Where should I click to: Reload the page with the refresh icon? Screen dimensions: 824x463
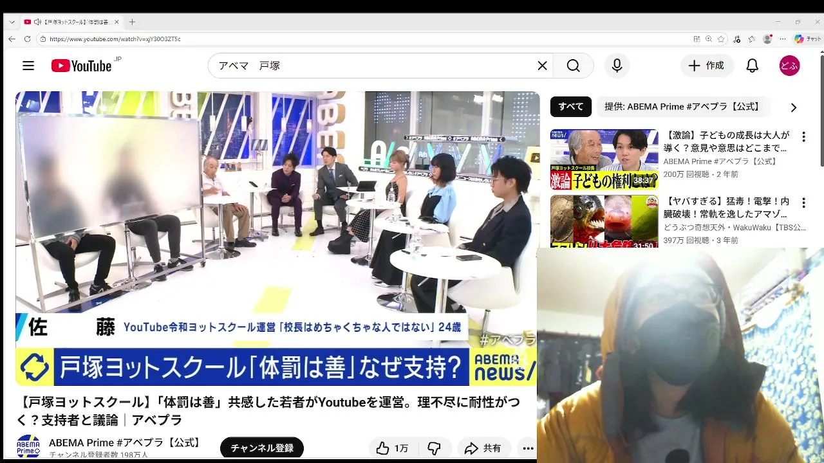pos(27,39)
